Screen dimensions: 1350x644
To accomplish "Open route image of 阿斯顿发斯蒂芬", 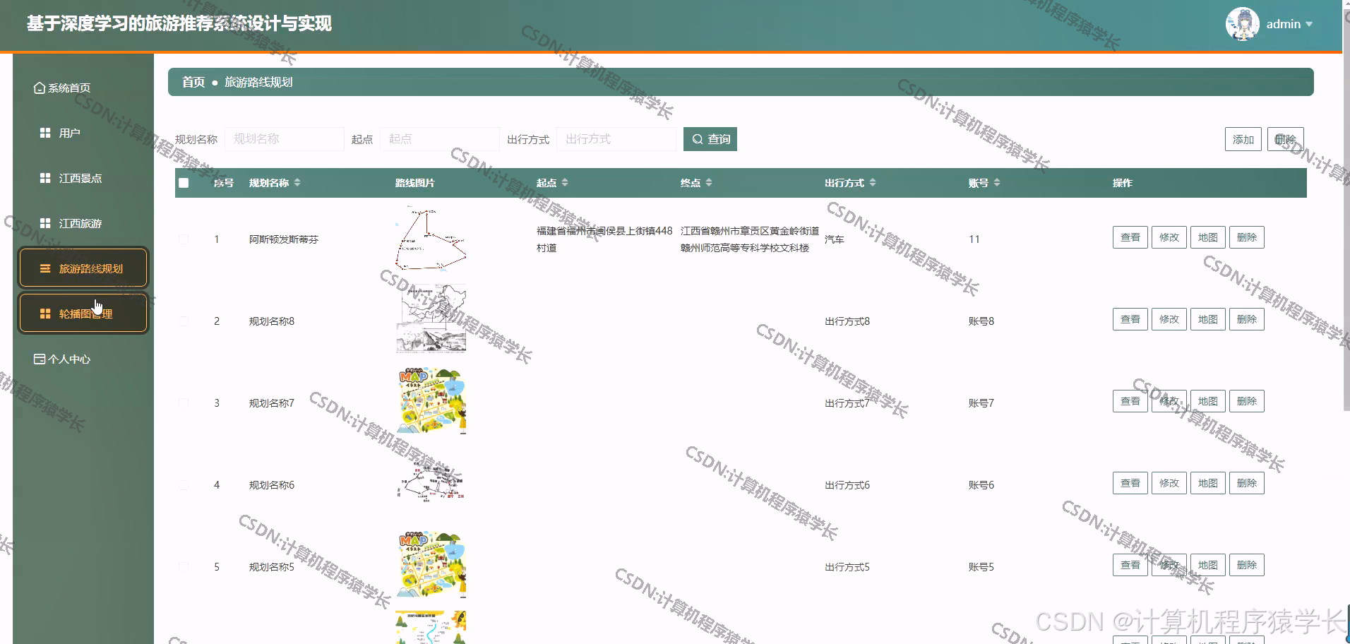I will click(431, 239).
